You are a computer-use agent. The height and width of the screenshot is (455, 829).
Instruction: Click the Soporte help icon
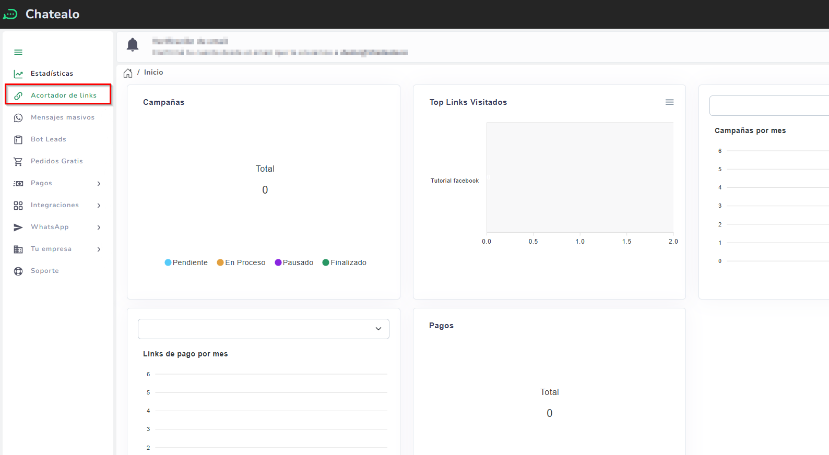[18, 271]
